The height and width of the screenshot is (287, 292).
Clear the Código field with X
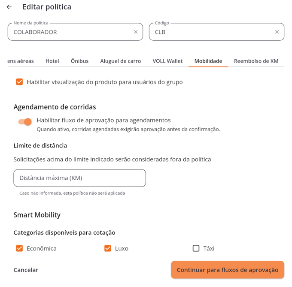coord(277,32)
